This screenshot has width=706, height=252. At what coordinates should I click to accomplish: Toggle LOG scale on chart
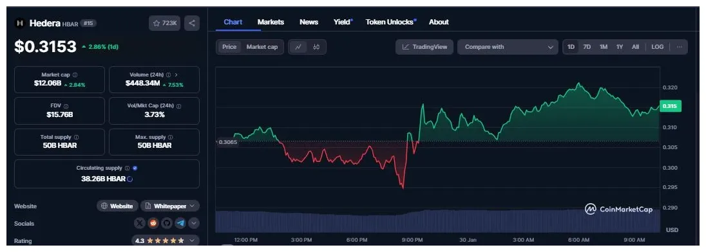(x=658, y=47)
